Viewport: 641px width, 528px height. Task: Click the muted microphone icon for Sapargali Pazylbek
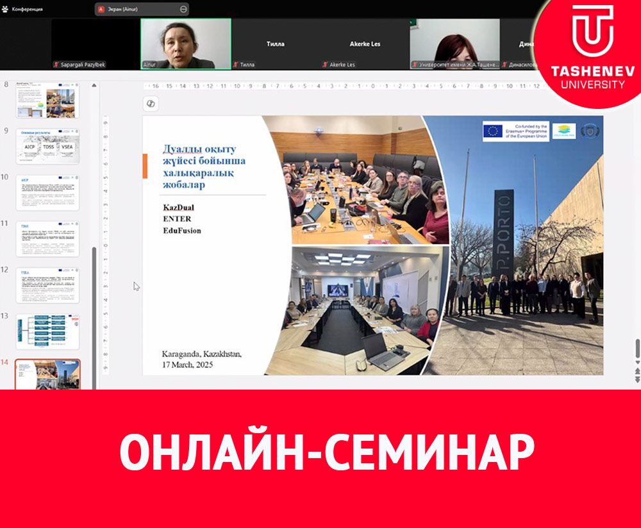[56, 65]
